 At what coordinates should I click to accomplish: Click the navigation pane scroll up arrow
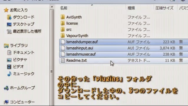52,7
